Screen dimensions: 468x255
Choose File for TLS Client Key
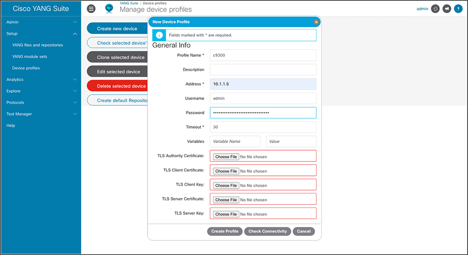tap(226, 185)
